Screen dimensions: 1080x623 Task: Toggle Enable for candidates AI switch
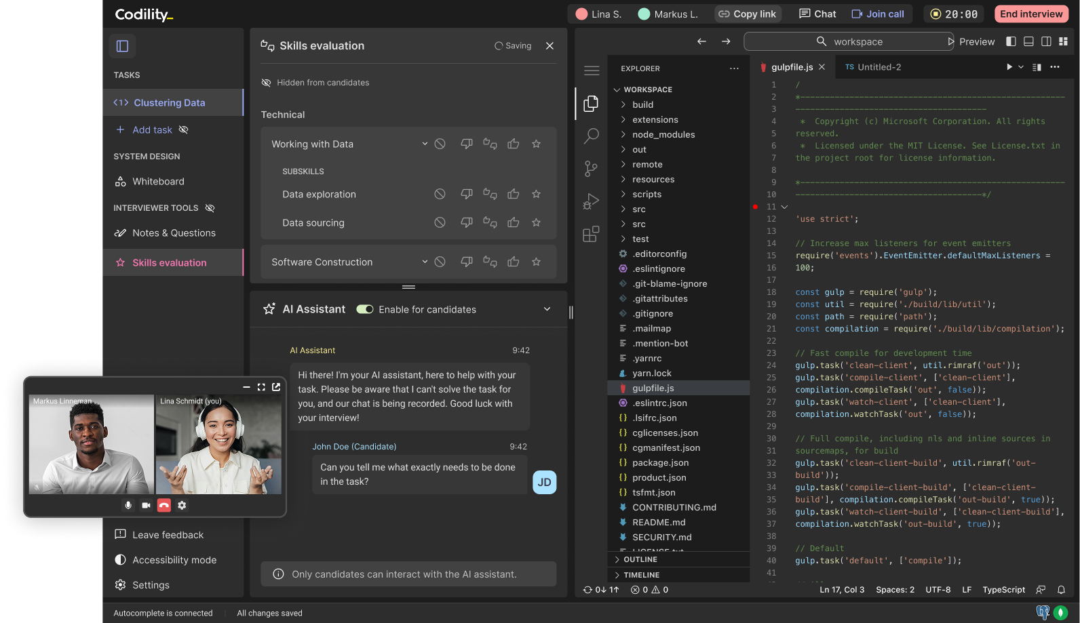pyautogui.click(x=365, y=309)
